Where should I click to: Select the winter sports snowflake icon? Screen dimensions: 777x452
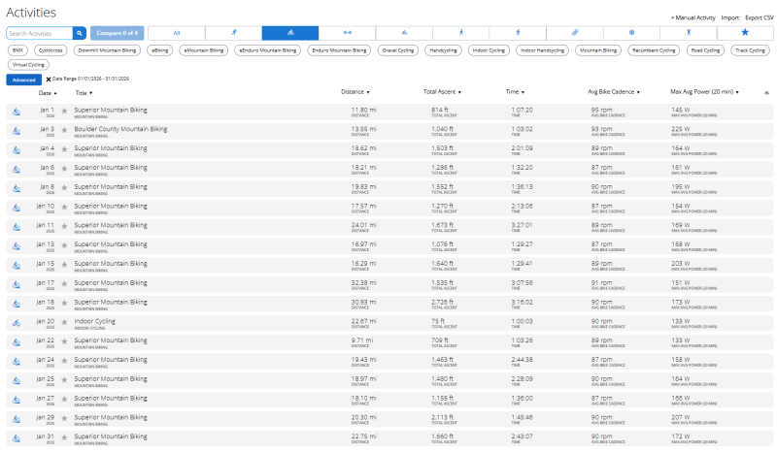631,33
